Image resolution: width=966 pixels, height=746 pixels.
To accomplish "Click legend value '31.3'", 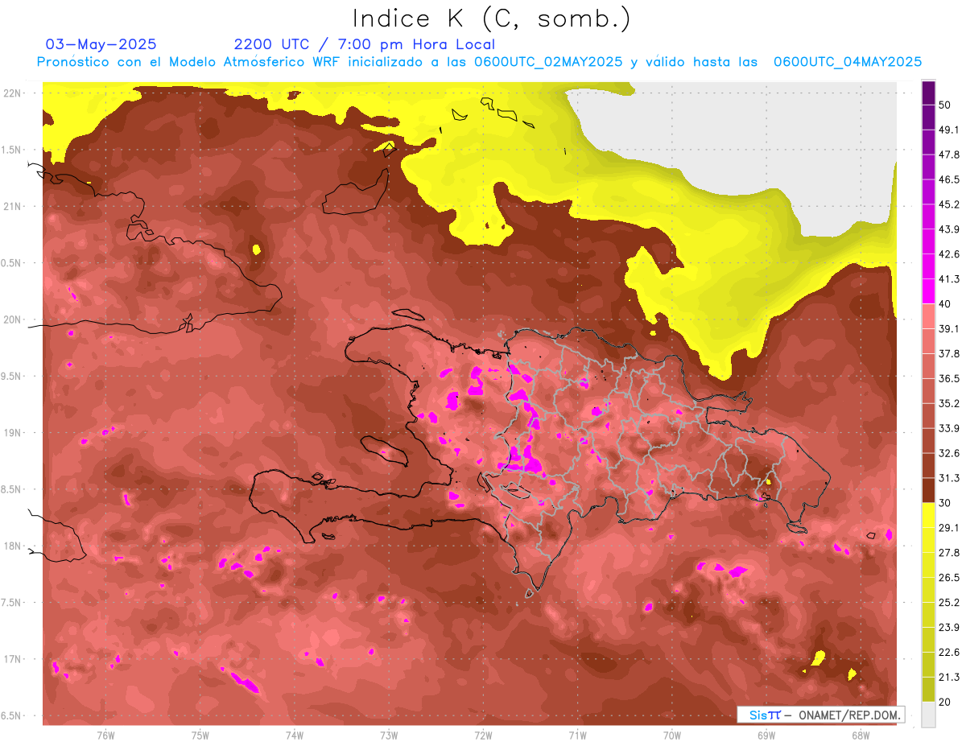I will pos(949,478).
